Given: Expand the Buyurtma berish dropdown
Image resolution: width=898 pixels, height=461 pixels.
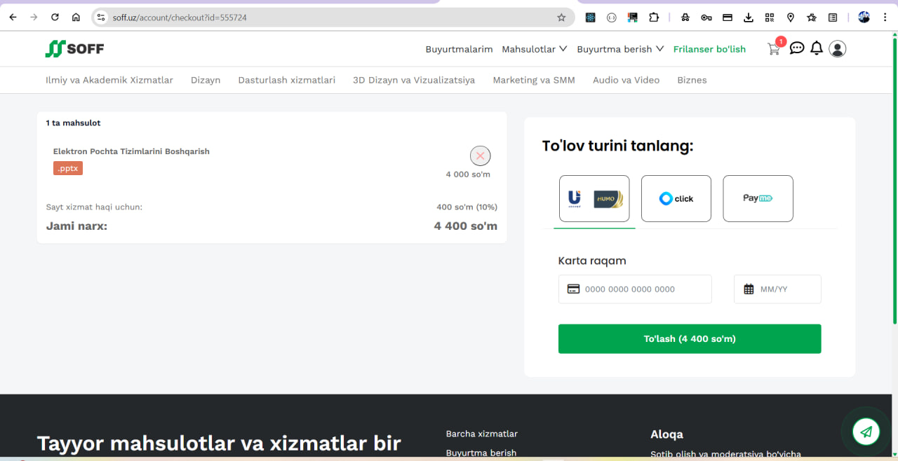Looking at the screenshot, I should [x=619, y=49].
